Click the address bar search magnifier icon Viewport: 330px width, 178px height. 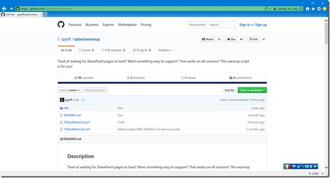pos(266,8)
